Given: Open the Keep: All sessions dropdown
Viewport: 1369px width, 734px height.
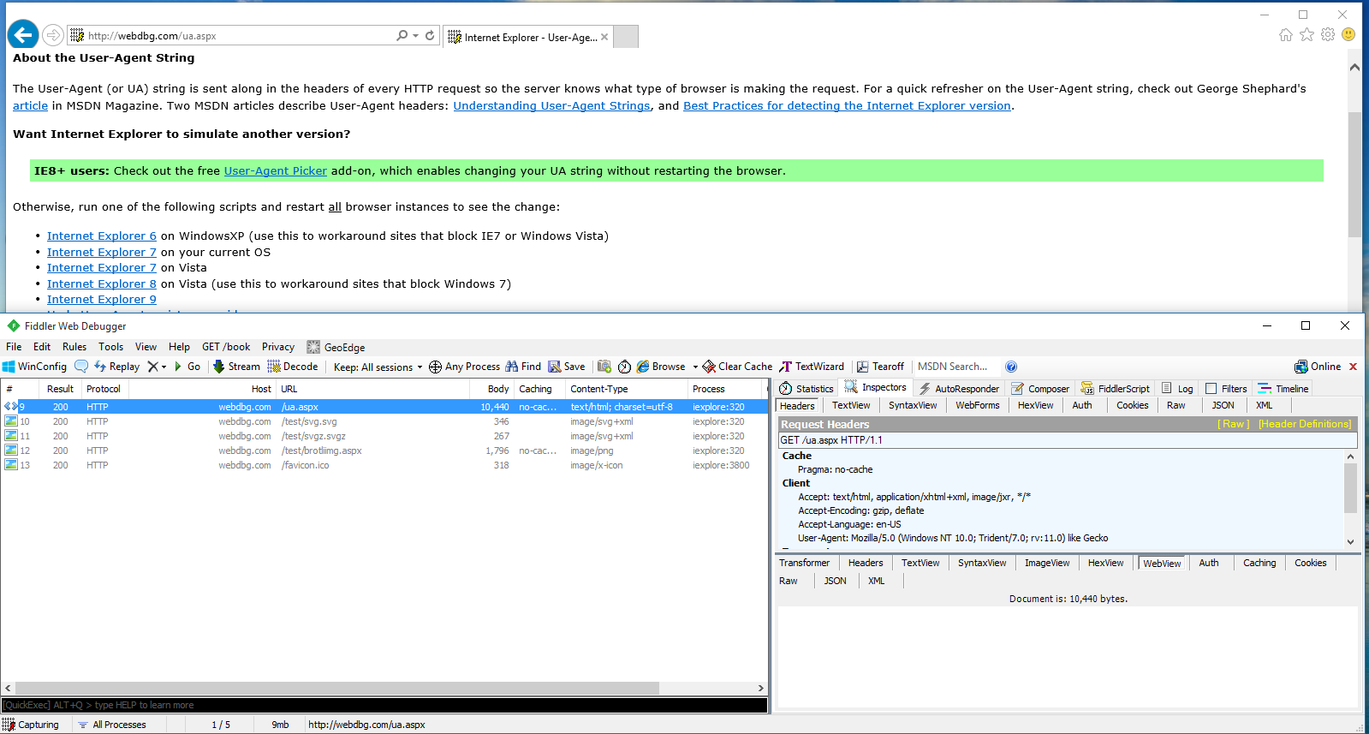Looking at the screenshot, I should coord(378,367).
